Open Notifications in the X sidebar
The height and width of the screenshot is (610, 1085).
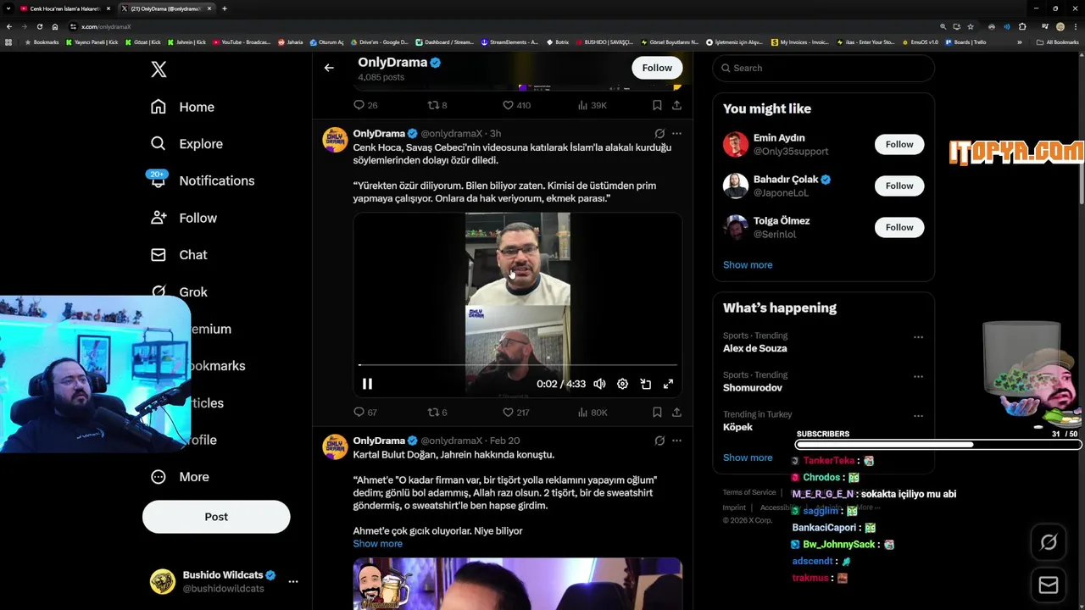[202, 180]
